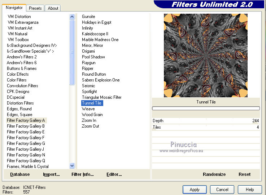Select Color Filters category

click(x=17, y=80)
